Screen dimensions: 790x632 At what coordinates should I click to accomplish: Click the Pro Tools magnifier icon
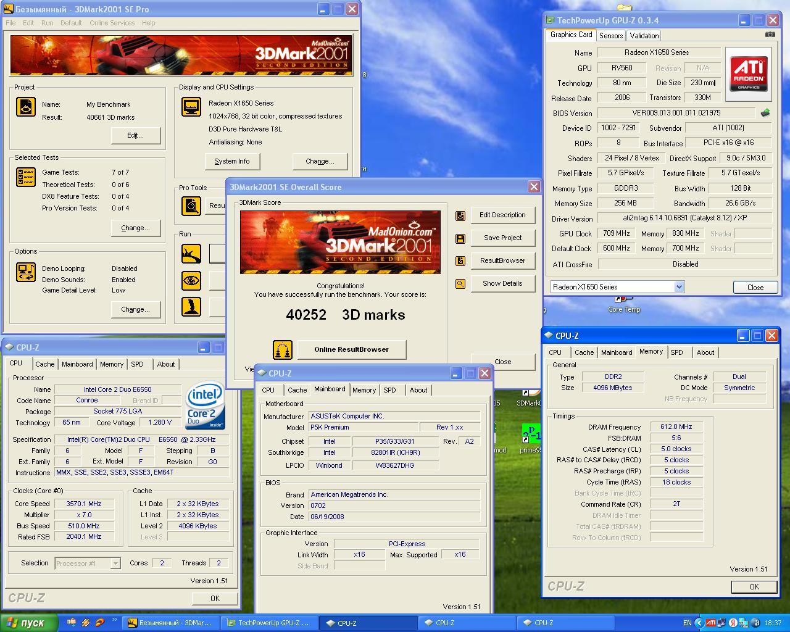(x=191, y=206)
